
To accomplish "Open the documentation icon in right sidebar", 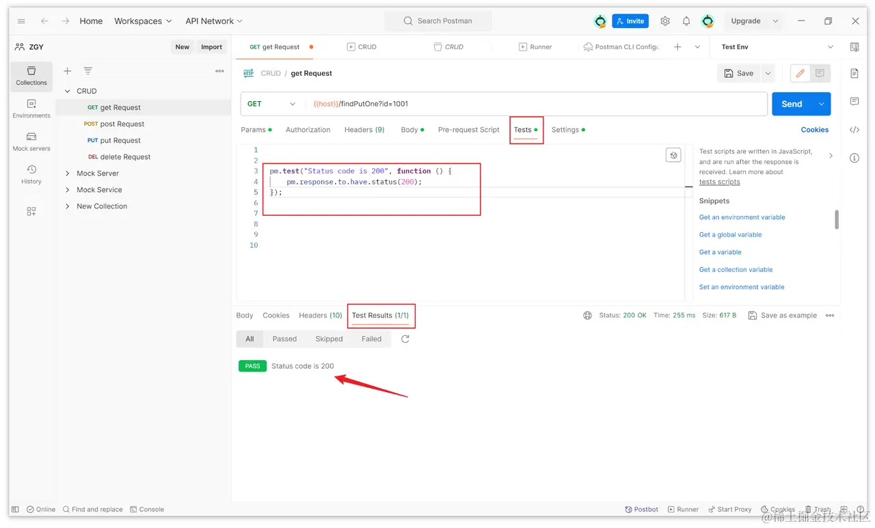I will tap(854, 73).
